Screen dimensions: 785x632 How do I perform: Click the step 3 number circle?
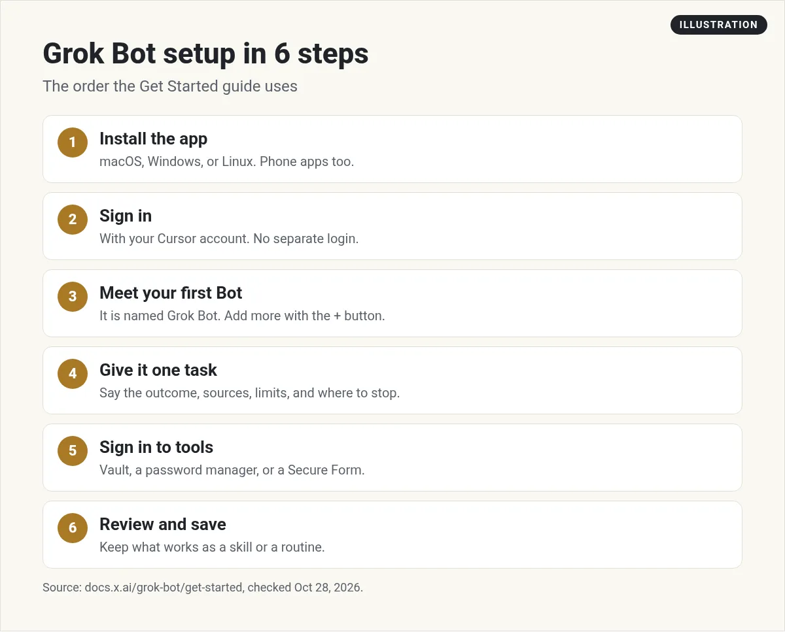[x=73, y=297]
